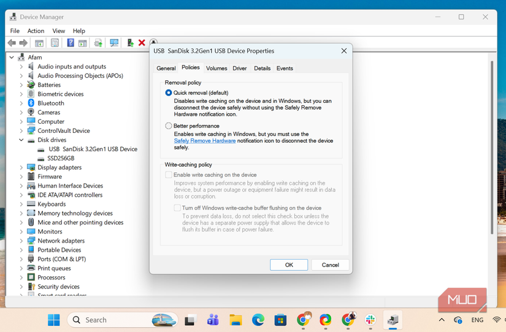
Task: Collapse the Afam root node
Action: point(12,58)
